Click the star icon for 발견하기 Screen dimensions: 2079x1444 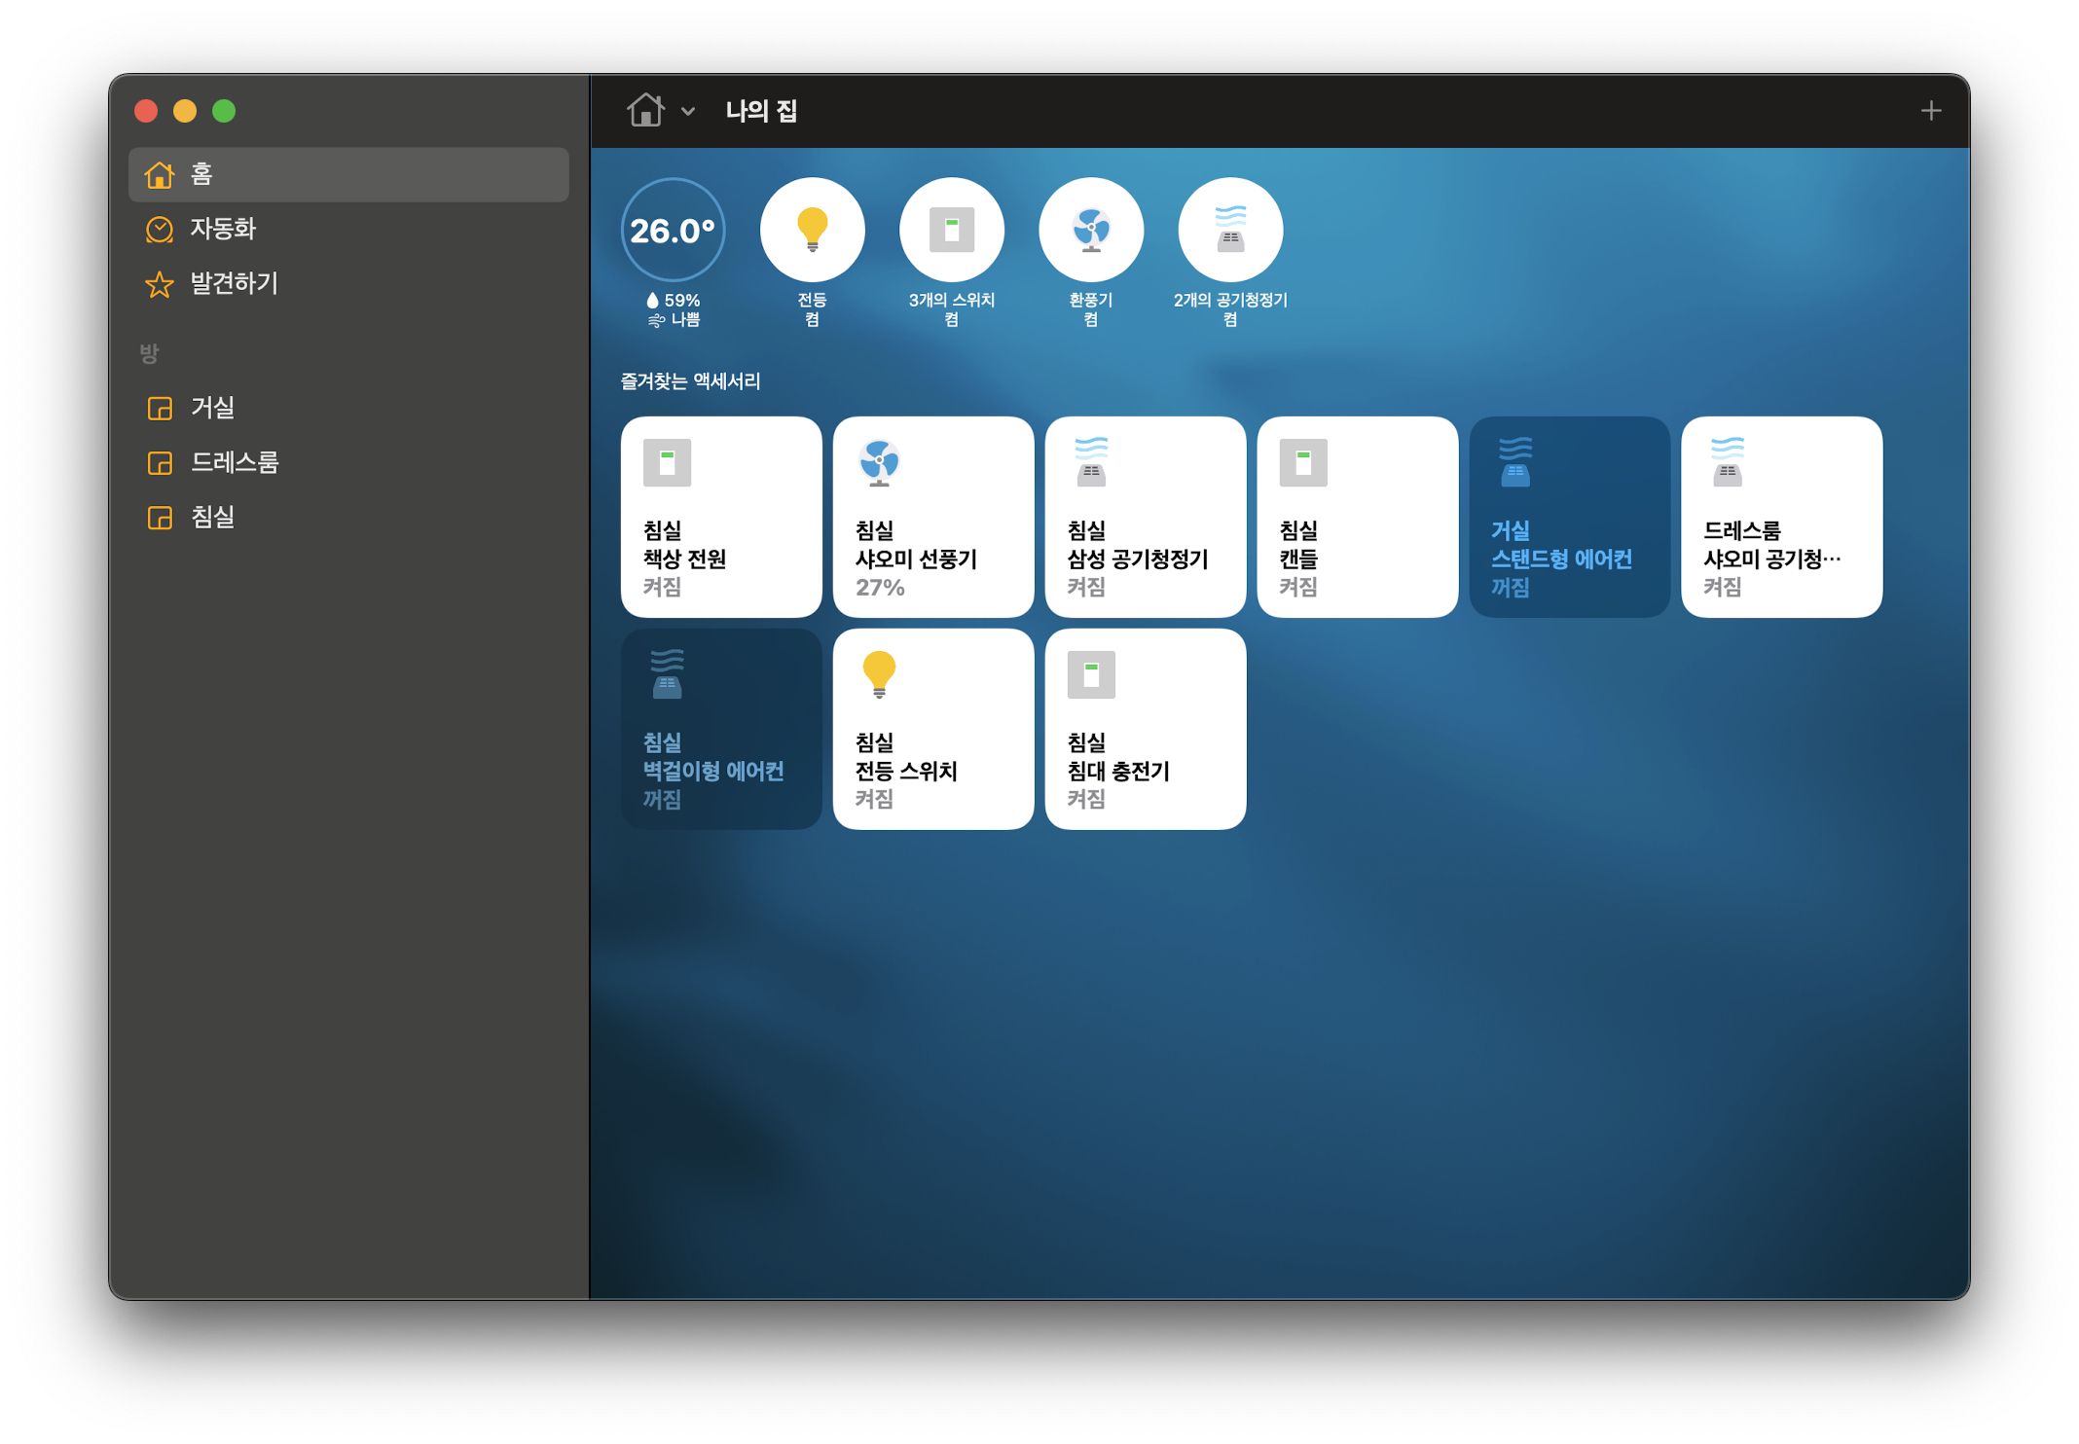pos(160,284)
